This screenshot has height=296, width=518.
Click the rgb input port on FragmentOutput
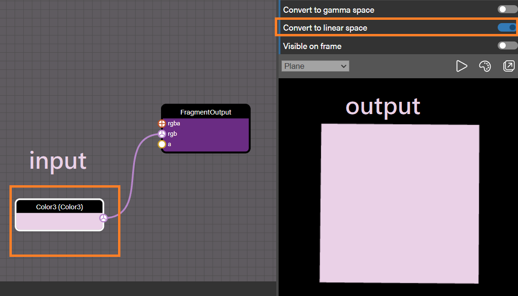[x=161, y=134]
